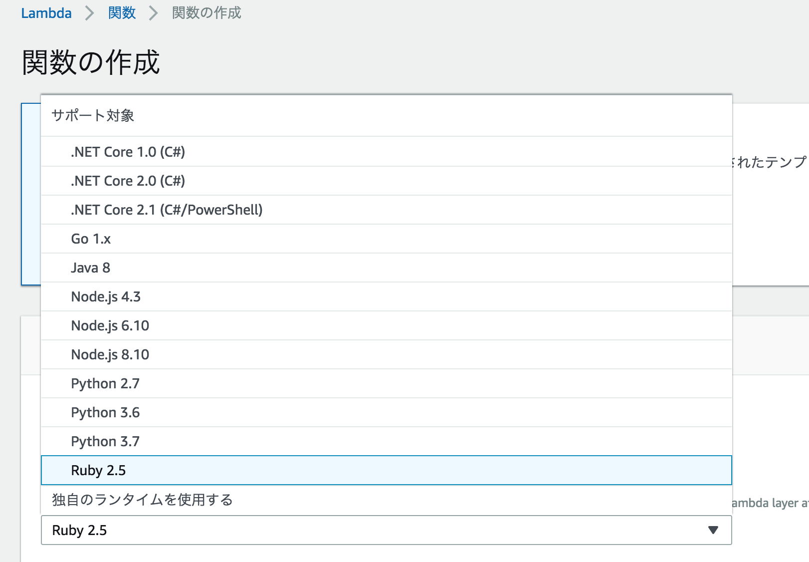Select the highlighted blue template card
Viewport: 809px width, 562px height.
pyautogui.click(x=31, y=195)
